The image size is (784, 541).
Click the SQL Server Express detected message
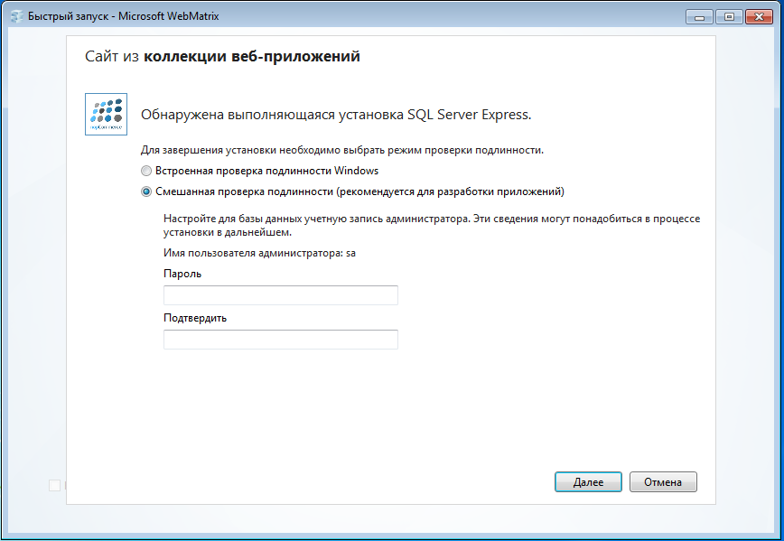pos(336,115)
